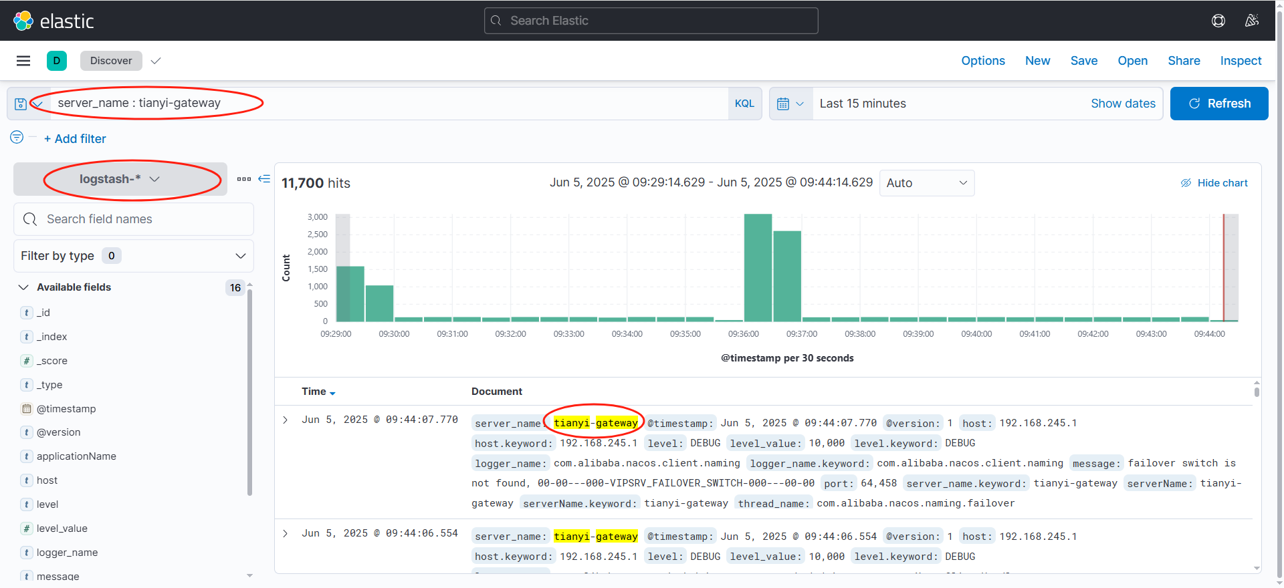This screenshot has height=588, width=1284.
Task: Click Add filter link
Action: coord(75,139)
